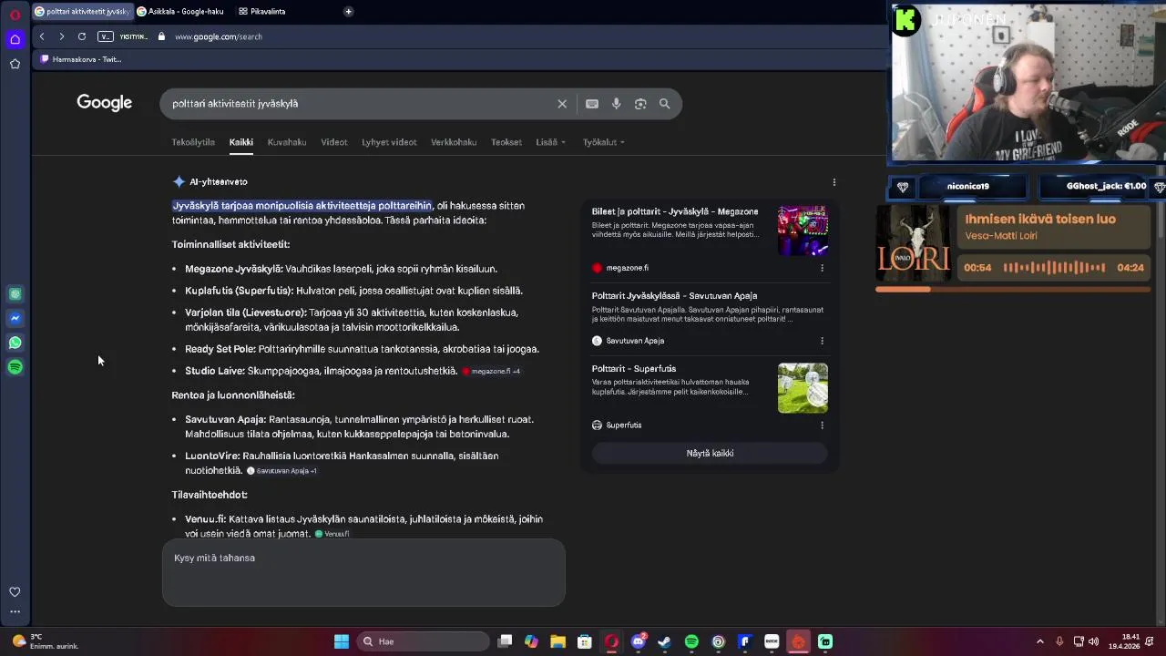Open more options for Savutuvan Apaja result

point(822,341)
